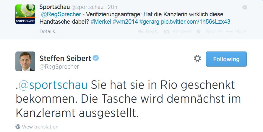The height and width of the screenshot is (132, 263).
Task: Open the #wm2014 hashtag
Action: [x=125, y=22]
